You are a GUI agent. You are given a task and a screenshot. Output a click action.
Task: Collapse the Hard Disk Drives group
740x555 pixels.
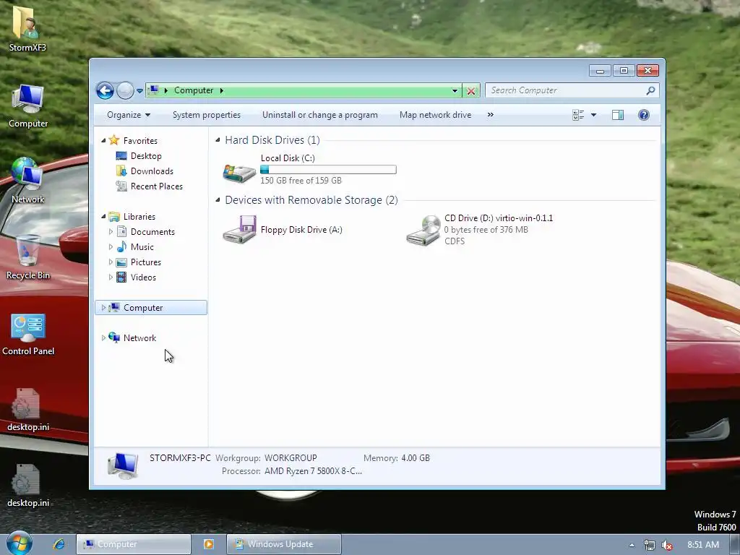click(218, 139)
